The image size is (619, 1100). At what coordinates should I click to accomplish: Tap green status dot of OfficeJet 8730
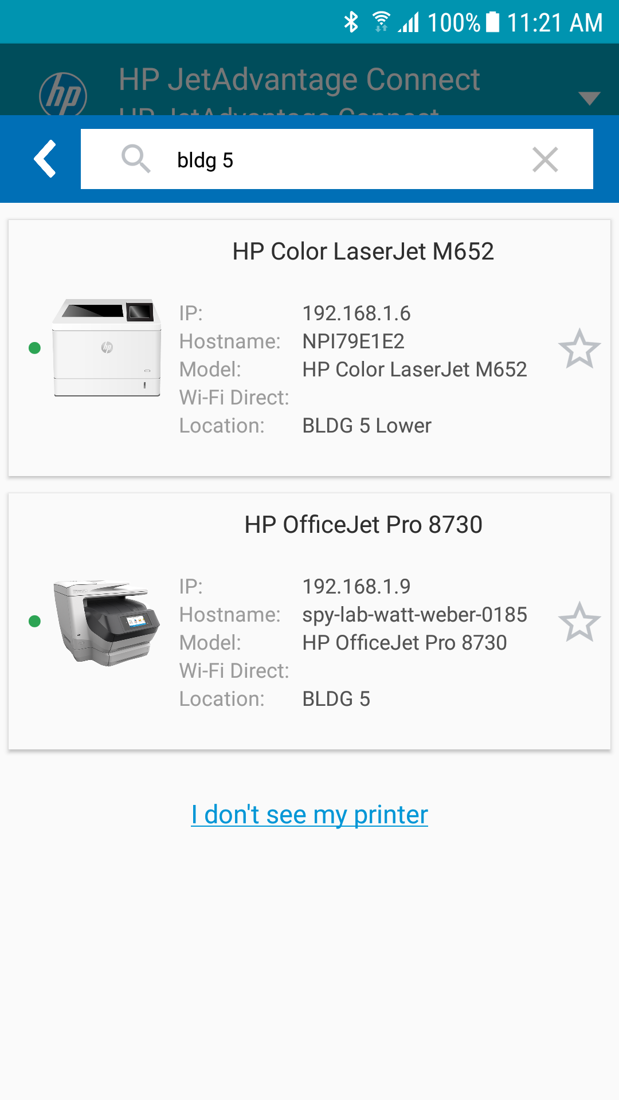[x=34, y=621]
